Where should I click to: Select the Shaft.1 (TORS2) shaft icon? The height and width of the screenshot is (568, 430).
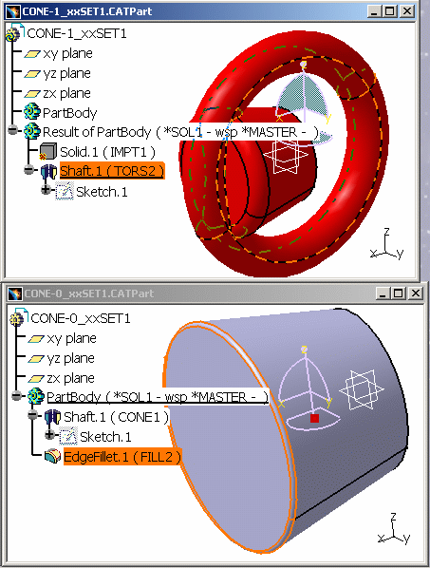(x=48, y=171)
